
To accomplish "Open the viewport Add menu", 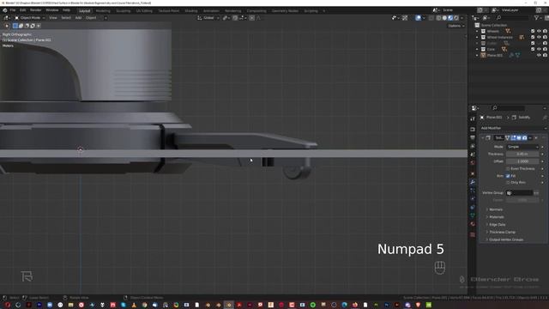I will pos(78,18).
